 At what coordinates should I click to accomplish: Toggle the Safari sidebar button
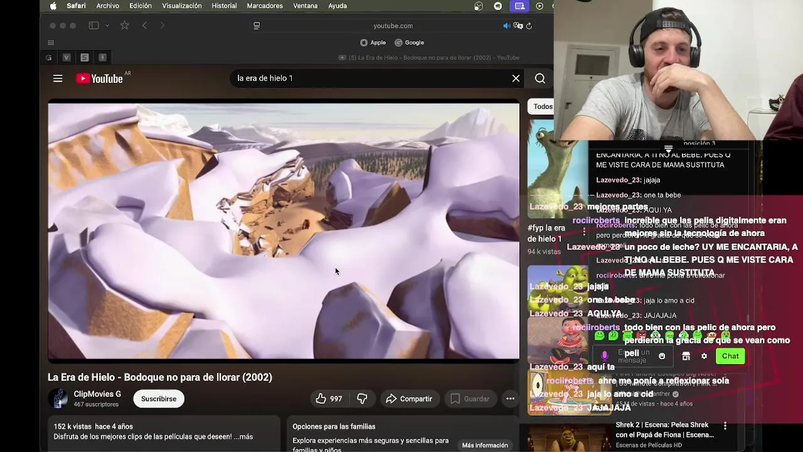[x=93, y=26]
